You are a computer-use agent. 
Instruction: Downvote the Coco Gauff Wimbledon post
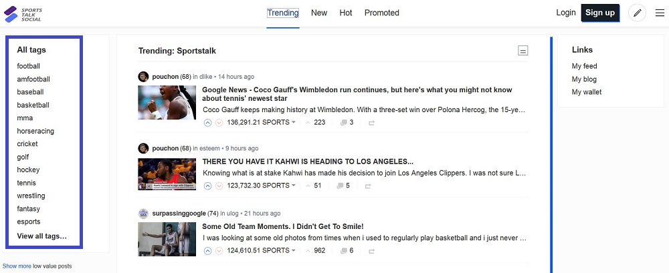point(219,123)
